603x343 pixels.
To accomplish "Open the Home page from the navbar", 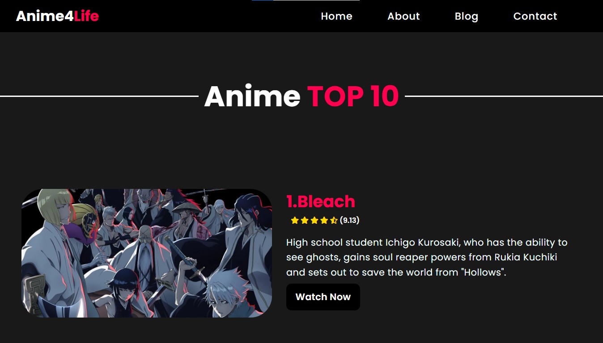I will (336, 16).
